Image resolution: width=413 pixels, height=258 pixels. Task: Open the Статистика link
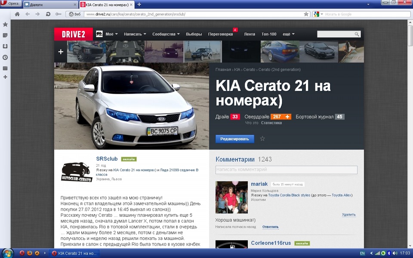tap(271, 123)
